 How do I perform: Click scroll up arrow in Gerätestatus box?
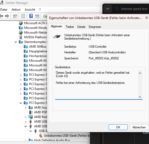[x=140, y=73]
